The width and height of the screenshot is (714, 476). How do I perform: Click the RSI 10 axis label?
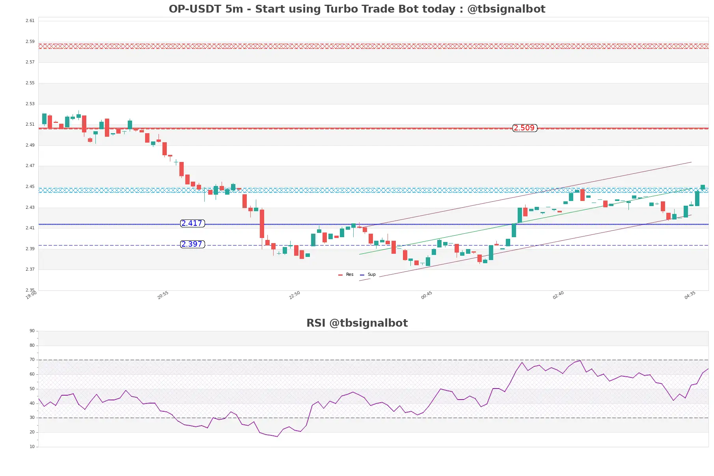coord(32,447)
